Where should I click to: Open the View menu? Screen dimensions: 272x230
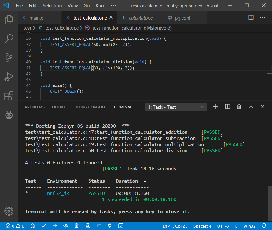tap(72, 6)
